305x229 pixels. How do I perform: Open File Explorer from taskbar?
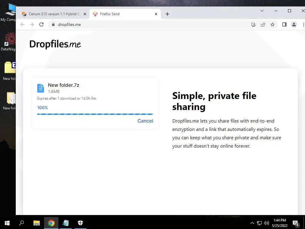[36, 223]
